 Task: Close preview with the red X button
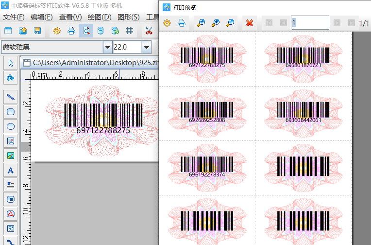pos(250,23)
